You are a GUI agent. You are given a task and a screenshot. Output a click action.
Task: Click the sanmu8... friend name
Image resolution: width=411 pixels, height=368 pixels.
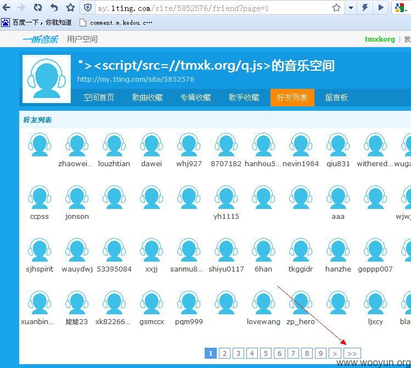tap(187, 269)
